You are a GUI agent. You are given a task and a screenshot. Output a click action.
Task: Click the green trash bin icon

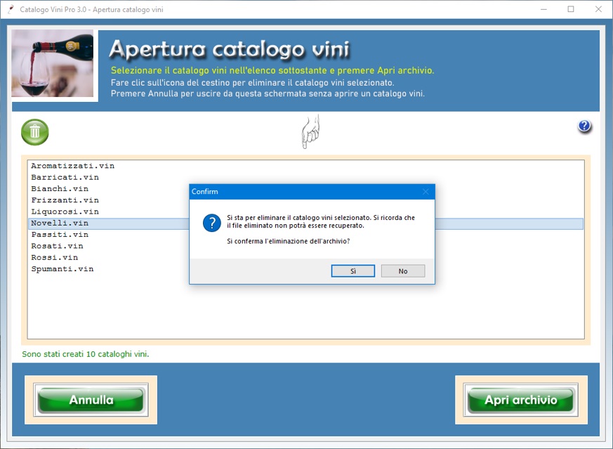click(35, 132)
